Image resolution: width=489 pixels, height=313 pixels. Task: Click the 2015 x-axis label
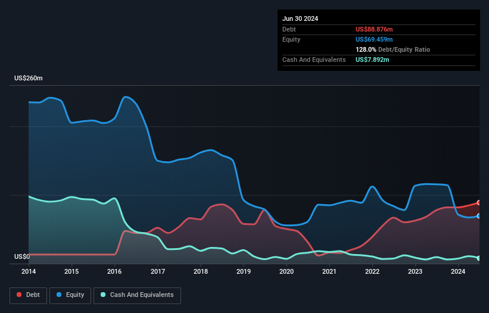[x=71, y=271]
